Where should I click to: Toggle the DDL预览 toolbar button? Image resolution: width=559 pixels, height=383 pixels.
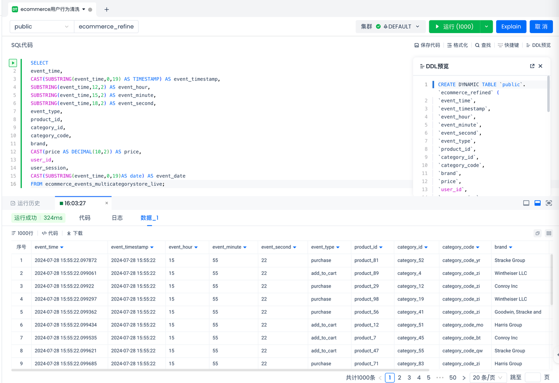(x=538, y=45)
